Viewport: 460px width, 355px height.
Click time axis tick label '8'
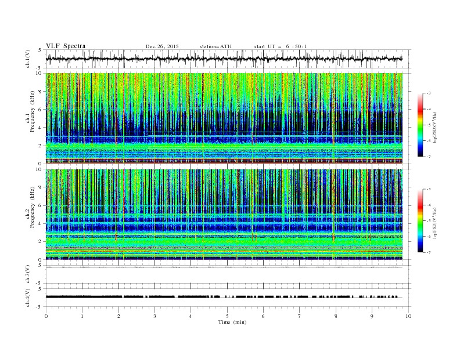[x=336, y=316]
